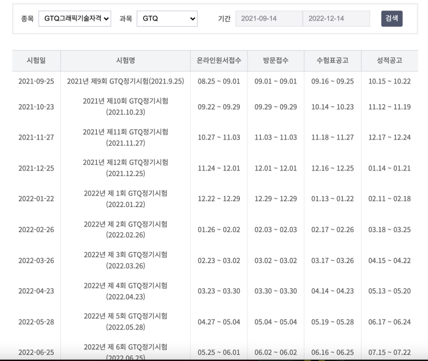Click admission ticket notice 04.14 ~ 04.23
428x361 pixels.
pos(332,291)
